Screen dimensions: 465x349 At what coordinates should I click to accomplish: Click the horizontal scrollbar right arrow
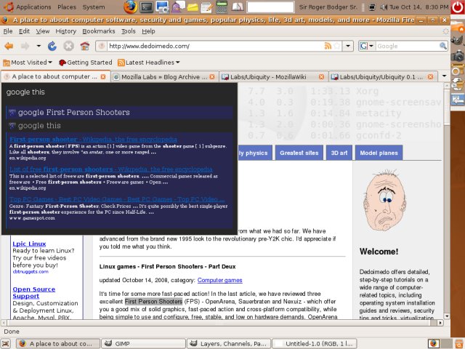[440, 323]
